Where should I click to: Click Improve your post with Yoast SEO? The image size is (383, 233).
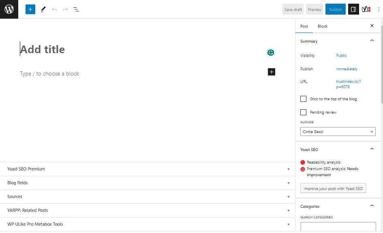coord(333,188)
